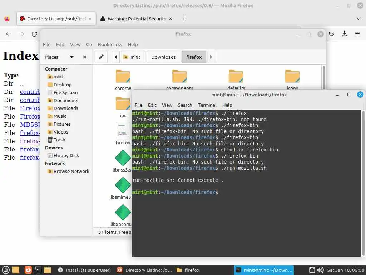Select the libnss3 library file icon
This screenshot has width=366, height=275.
(123, 158)
